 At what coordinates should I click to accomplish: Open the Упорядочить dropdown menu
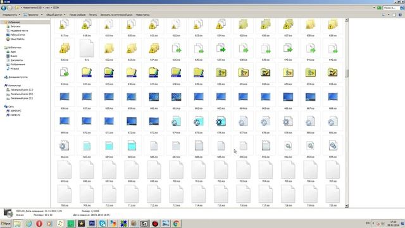point(11,15)
